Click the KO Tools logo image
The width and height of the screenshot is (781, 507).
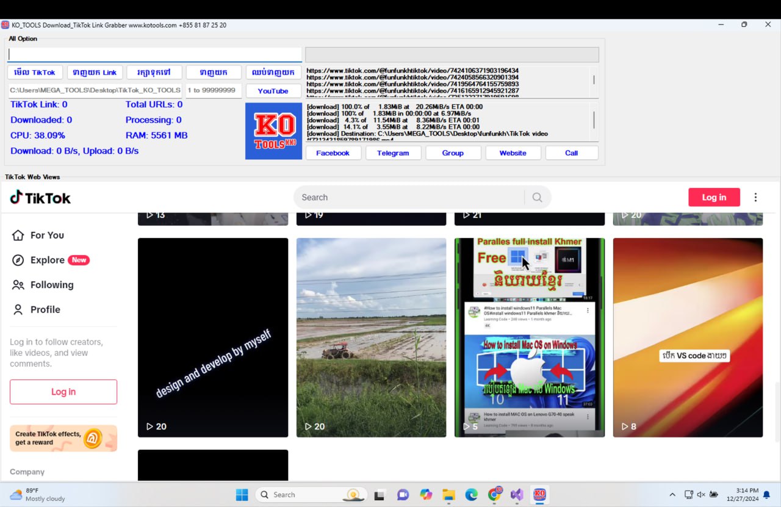click(273, 131)
